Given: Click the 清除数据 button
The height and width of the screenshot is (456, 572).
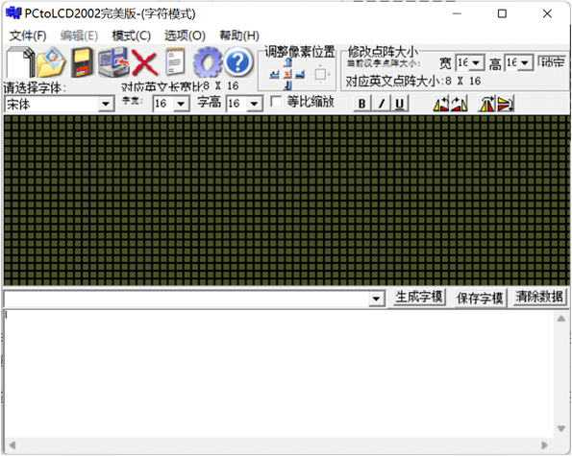Looking at the screenshot, I should [539, 297].
